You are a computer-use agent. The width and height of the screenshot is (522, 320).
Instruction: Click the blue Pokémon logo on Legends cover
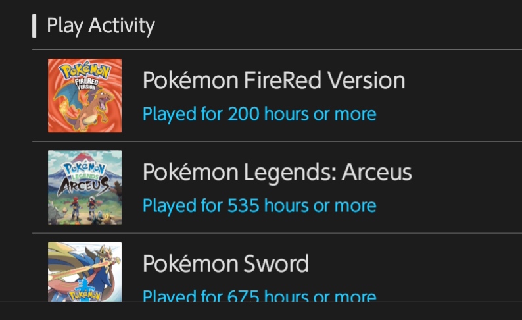pyautogui.click(x=84, y=169)
